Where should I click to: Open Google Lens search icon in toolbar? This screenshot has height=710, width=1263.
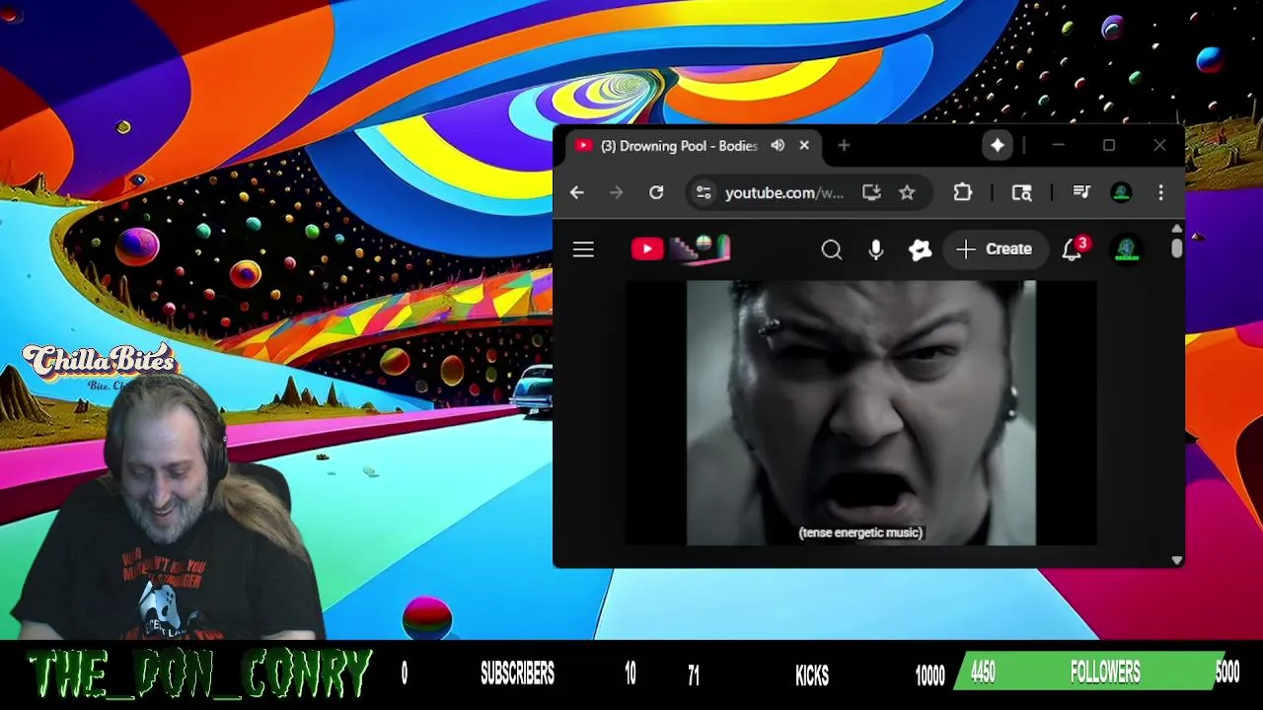[1022, 193]
